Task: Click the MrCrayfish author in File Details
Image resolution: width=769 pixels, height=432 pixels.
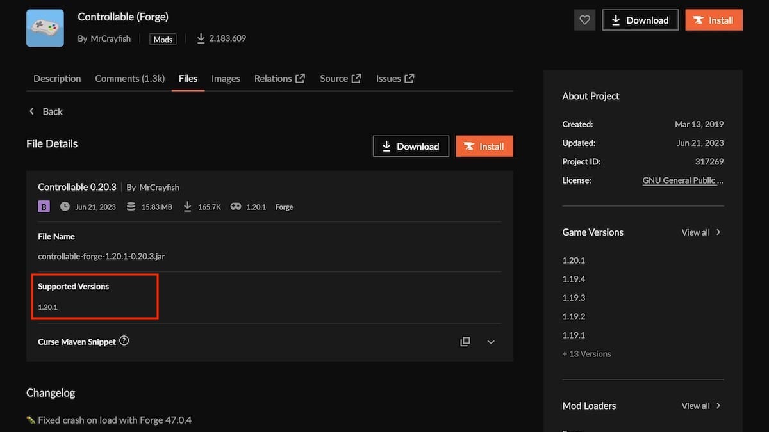Action: [159, 188]
